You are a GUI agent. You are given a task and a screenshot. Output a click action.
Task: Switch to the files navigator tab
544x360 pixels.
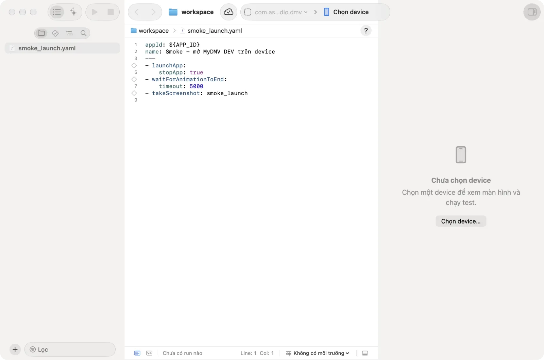(x=41, y=33)
